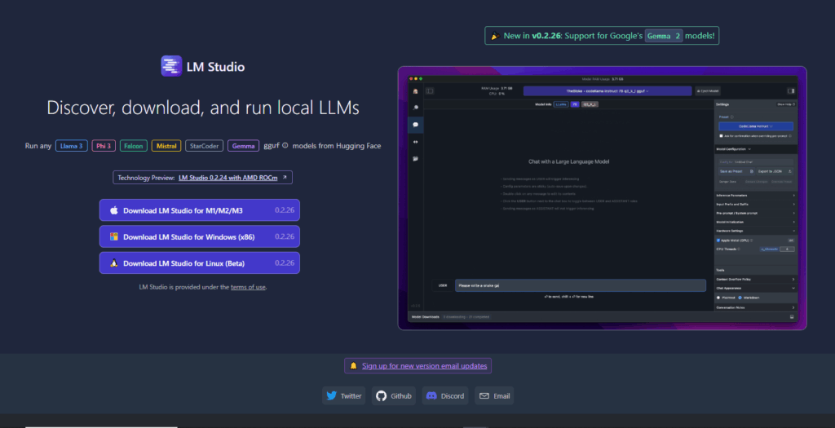This screenshot has height=428, width=835.
Task: Toggle the left sidebar panel icon in the app preview
Action: (x=430, y=91)
